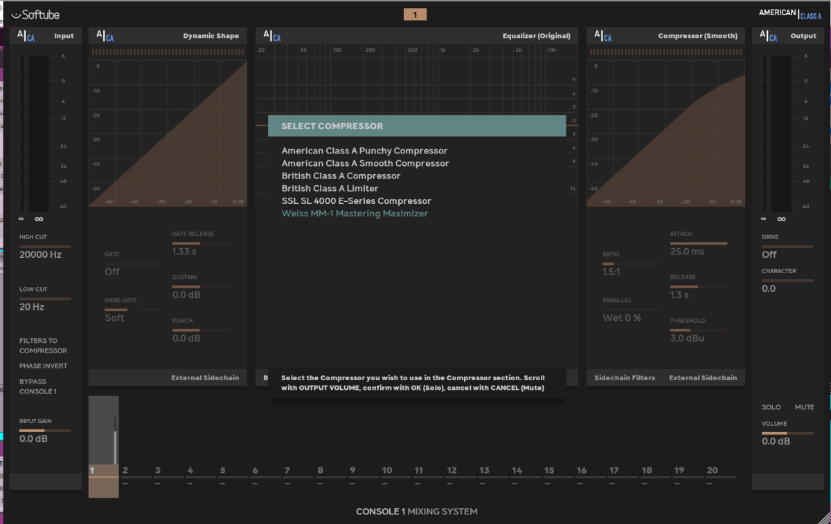Click the Compressor section A|CA icon
This screenshot has height=524, width=831.
pos(602,36)
